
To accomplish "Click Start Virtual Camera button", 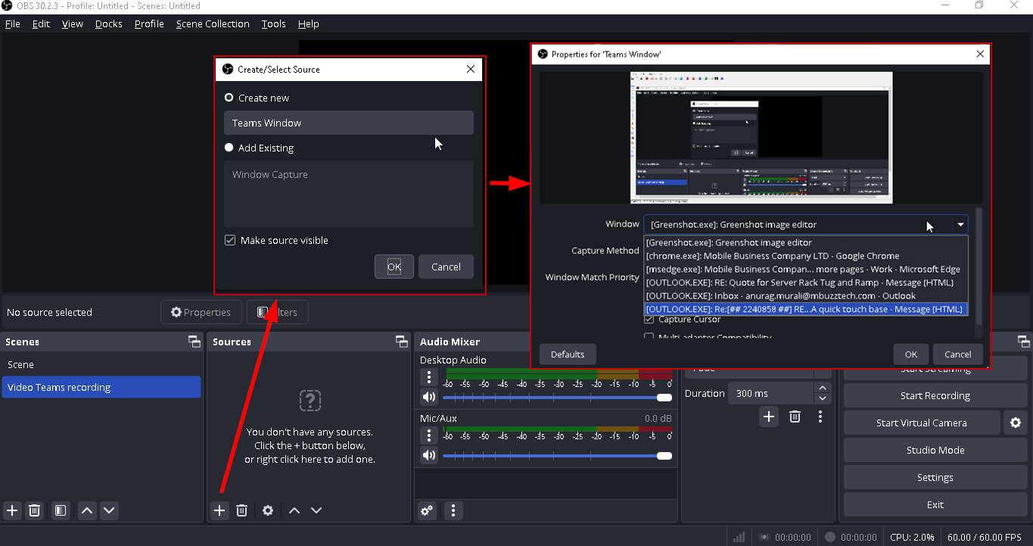I will (922, 423).
